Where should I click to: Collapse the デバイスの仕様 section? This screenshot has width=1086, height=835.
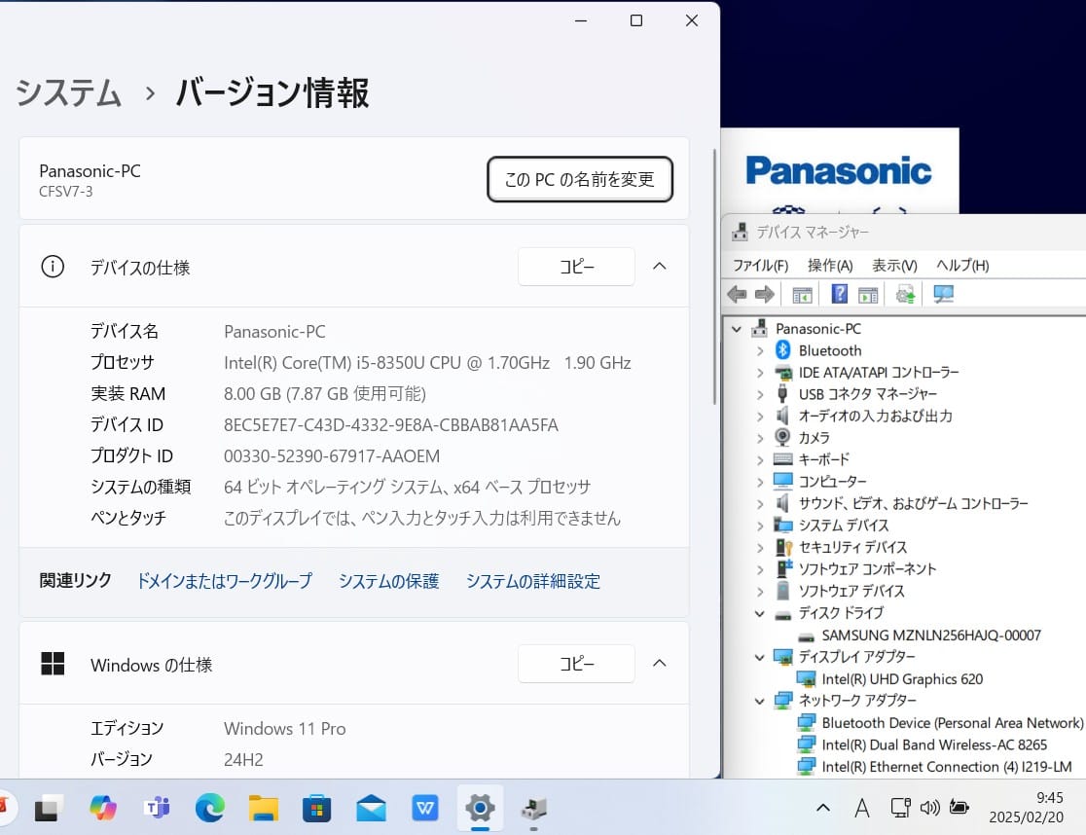point(659,267)
